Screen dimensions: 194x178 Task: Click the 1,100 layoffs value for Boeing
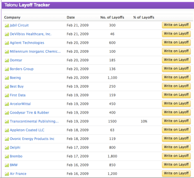[x=112, y=78]
